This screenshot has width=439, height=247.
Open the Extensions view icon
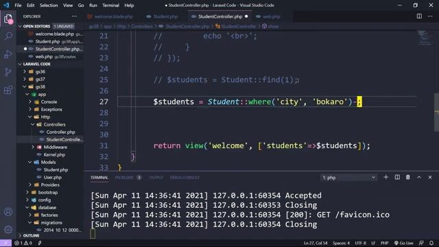(8, 90)
